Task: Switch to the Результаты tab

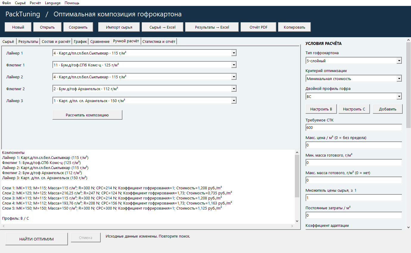Action: pyautogui.click(x=28, y=42)
